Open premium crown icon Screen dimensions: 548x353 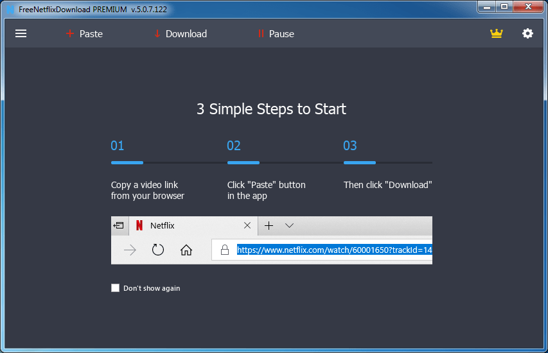click(x=496, y=33)
